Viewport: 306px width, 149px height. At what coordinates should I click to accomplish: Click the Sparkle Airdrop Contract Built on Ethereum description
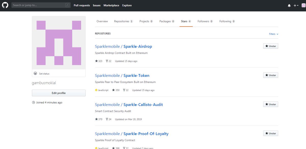coord(121,53)
